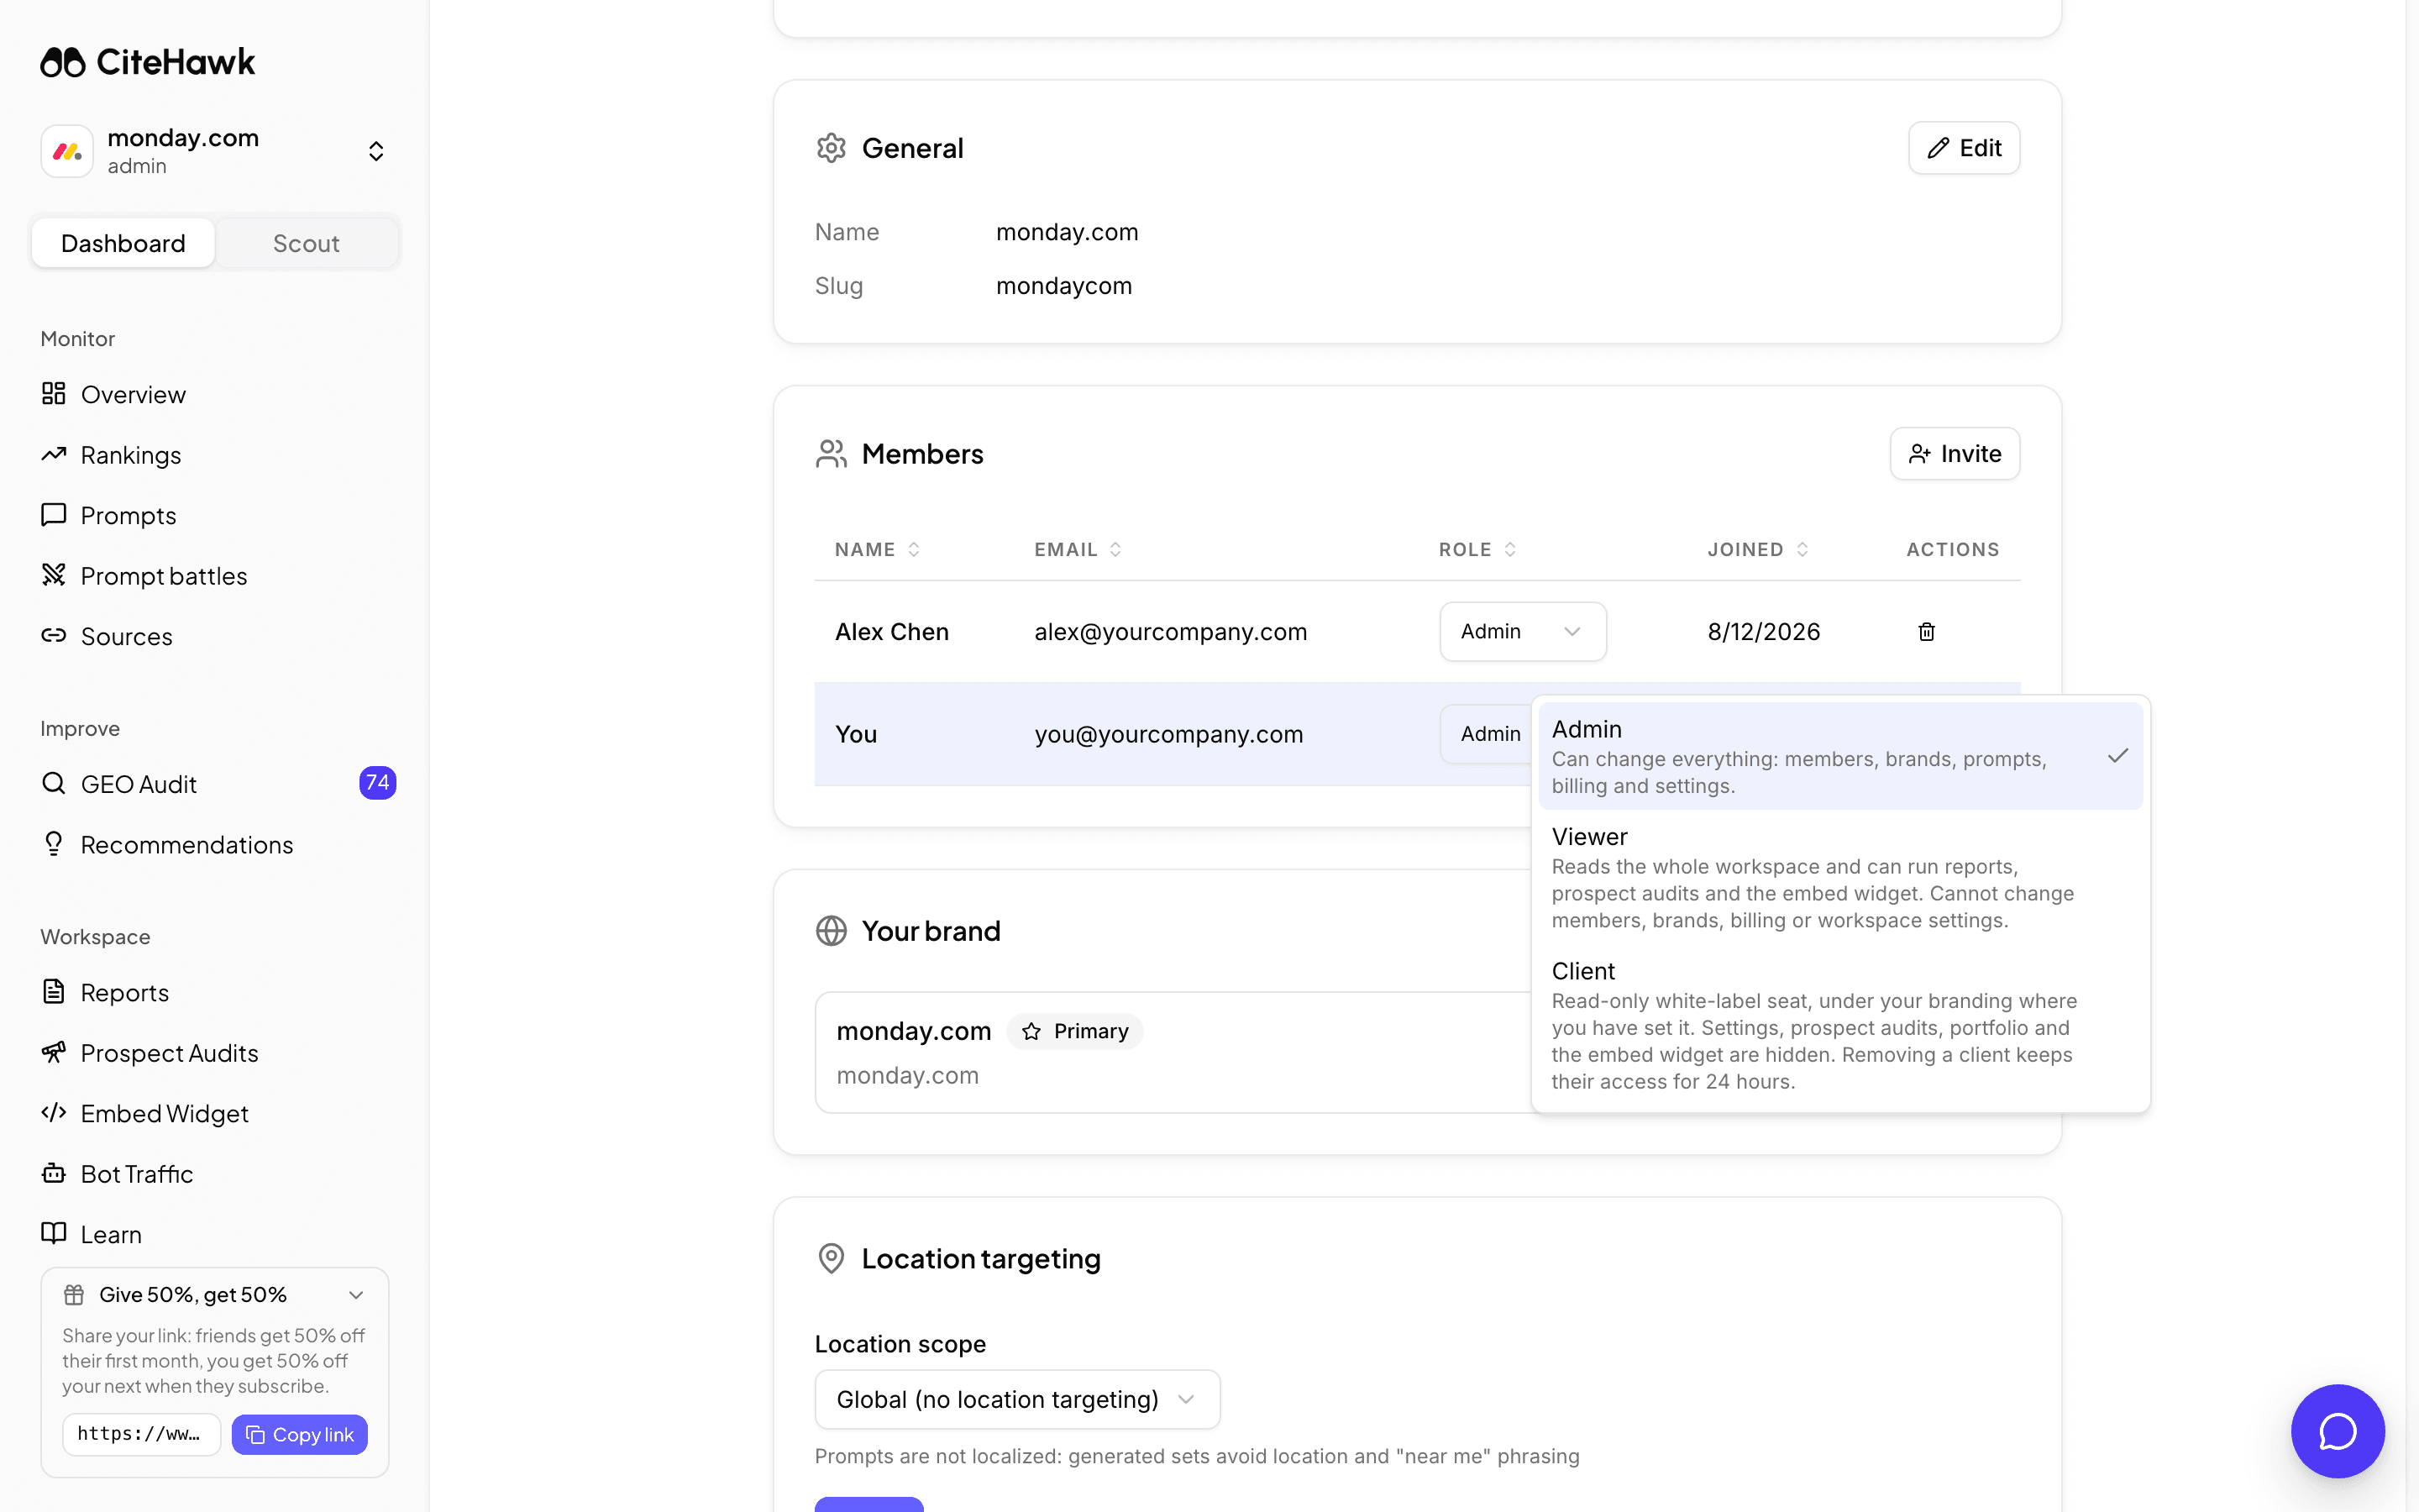Sort members by Role column
The image size is (2419, 1512).
1477,549
